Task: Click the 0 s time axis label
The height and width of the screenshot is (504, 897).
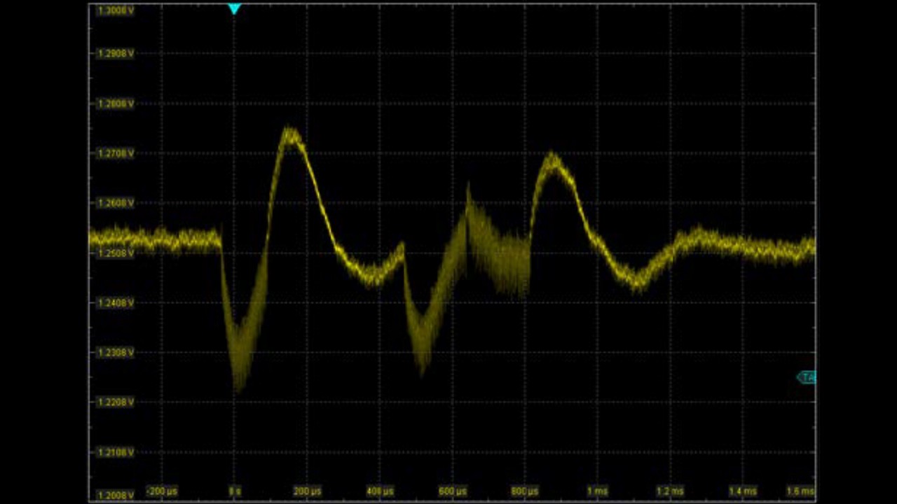Action: (x=235, y=491)
